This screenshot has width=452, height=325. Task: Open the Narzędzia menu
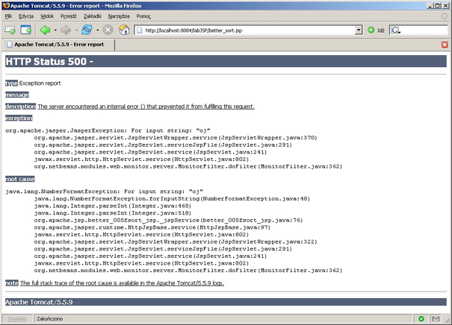[119, 16]
